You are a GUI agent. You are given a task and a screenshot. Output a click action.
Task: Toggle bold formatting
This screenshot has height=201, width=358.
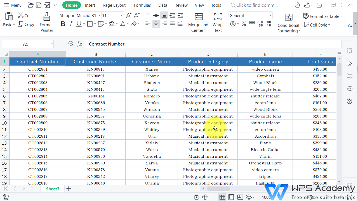63,24
